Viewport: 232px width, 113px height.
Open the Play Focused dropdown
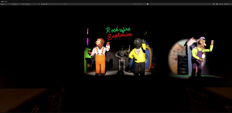click(x=139, y=4)
